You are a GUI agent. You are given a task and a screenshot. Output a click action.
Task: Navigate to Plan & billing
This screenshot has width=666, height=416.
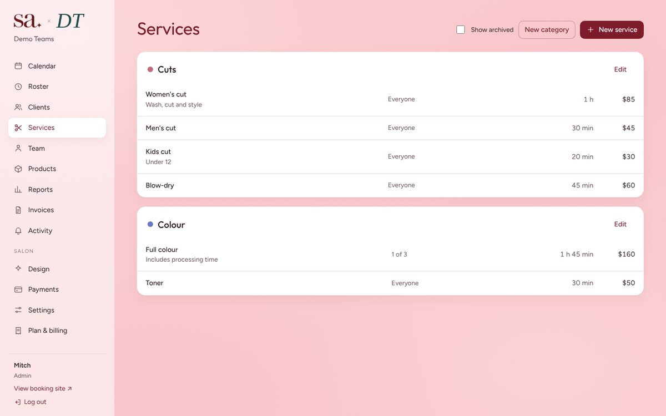57,331
